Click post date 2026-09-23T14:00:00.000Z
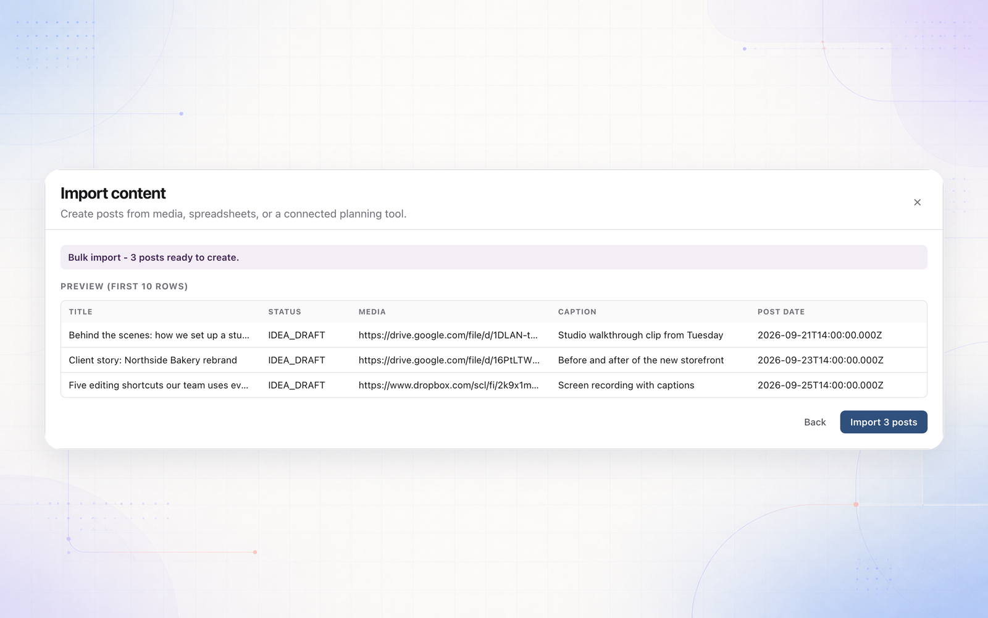 pos(820,360)
